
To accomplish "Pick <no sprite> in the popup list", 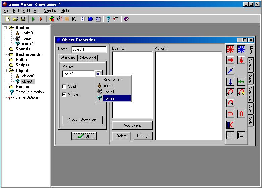I will pos(112,79).
